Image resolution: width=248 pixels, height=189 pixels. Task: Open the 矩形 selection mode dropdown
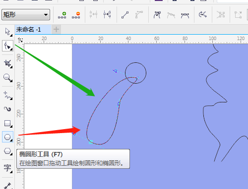(x=26, y=15)
